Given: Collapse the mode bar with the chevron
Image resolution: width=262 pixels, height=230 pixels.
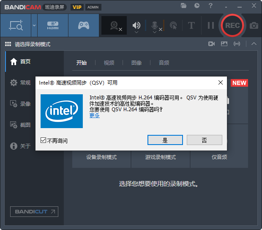Looking at the screenshot, I should pyautogui.click(x=254, y=44).
